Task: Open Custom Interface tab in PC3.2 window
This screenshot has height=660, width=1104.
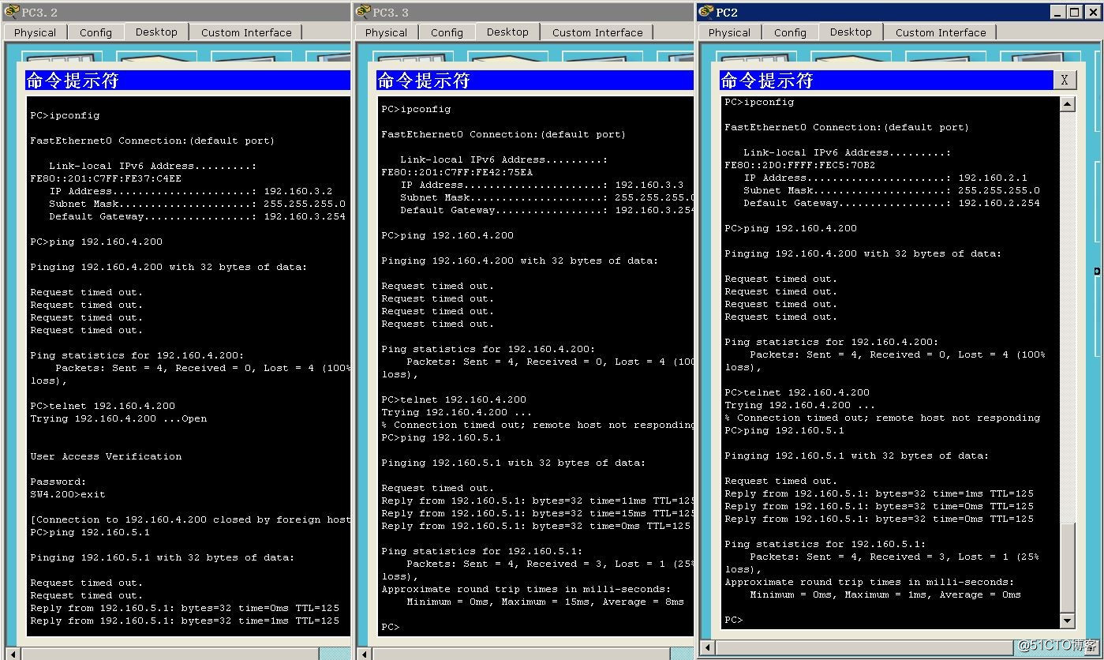Action: tap(246, 32)
